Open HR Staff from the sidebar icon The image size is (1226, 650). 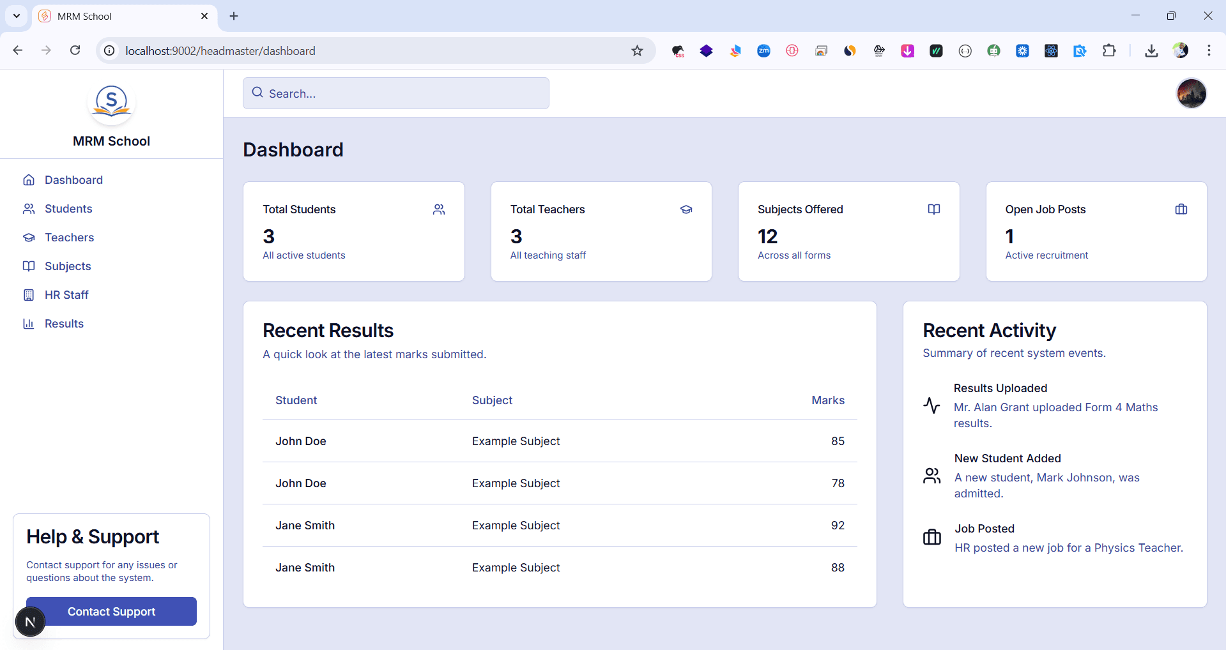coord(29,294)
